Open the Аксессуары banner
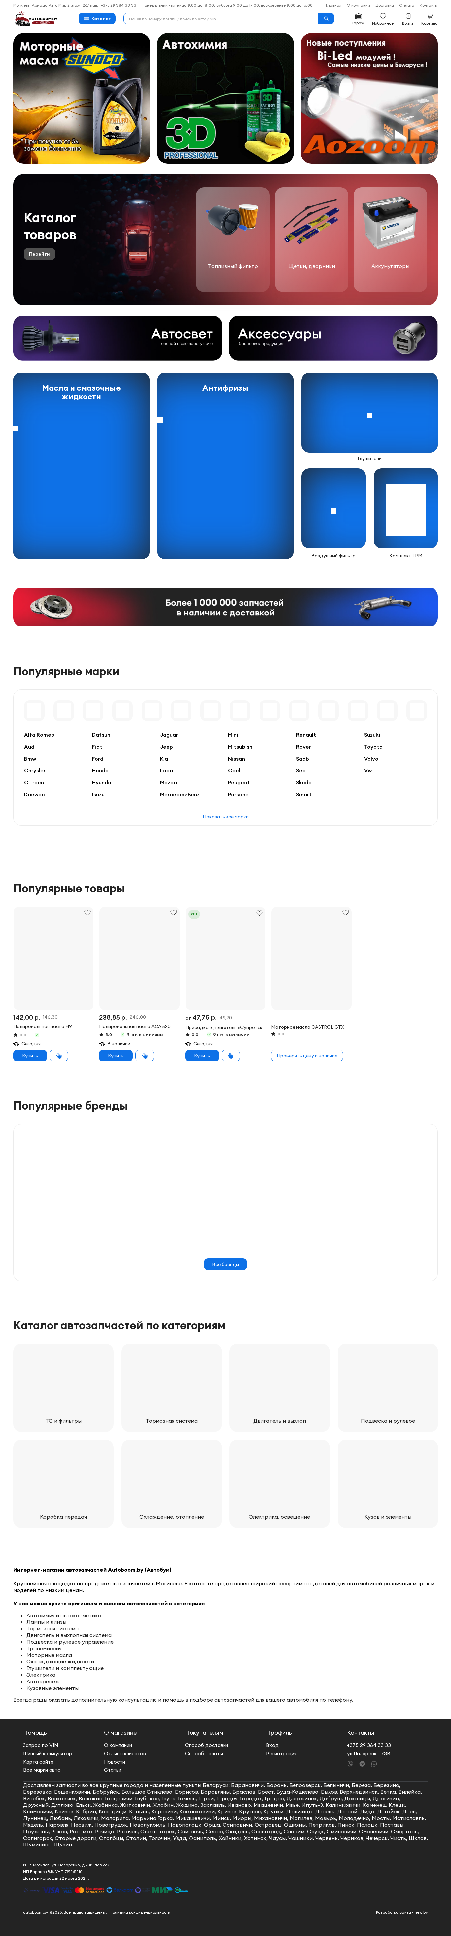This screenshot has height=1936, width=451. click(333, 338)
